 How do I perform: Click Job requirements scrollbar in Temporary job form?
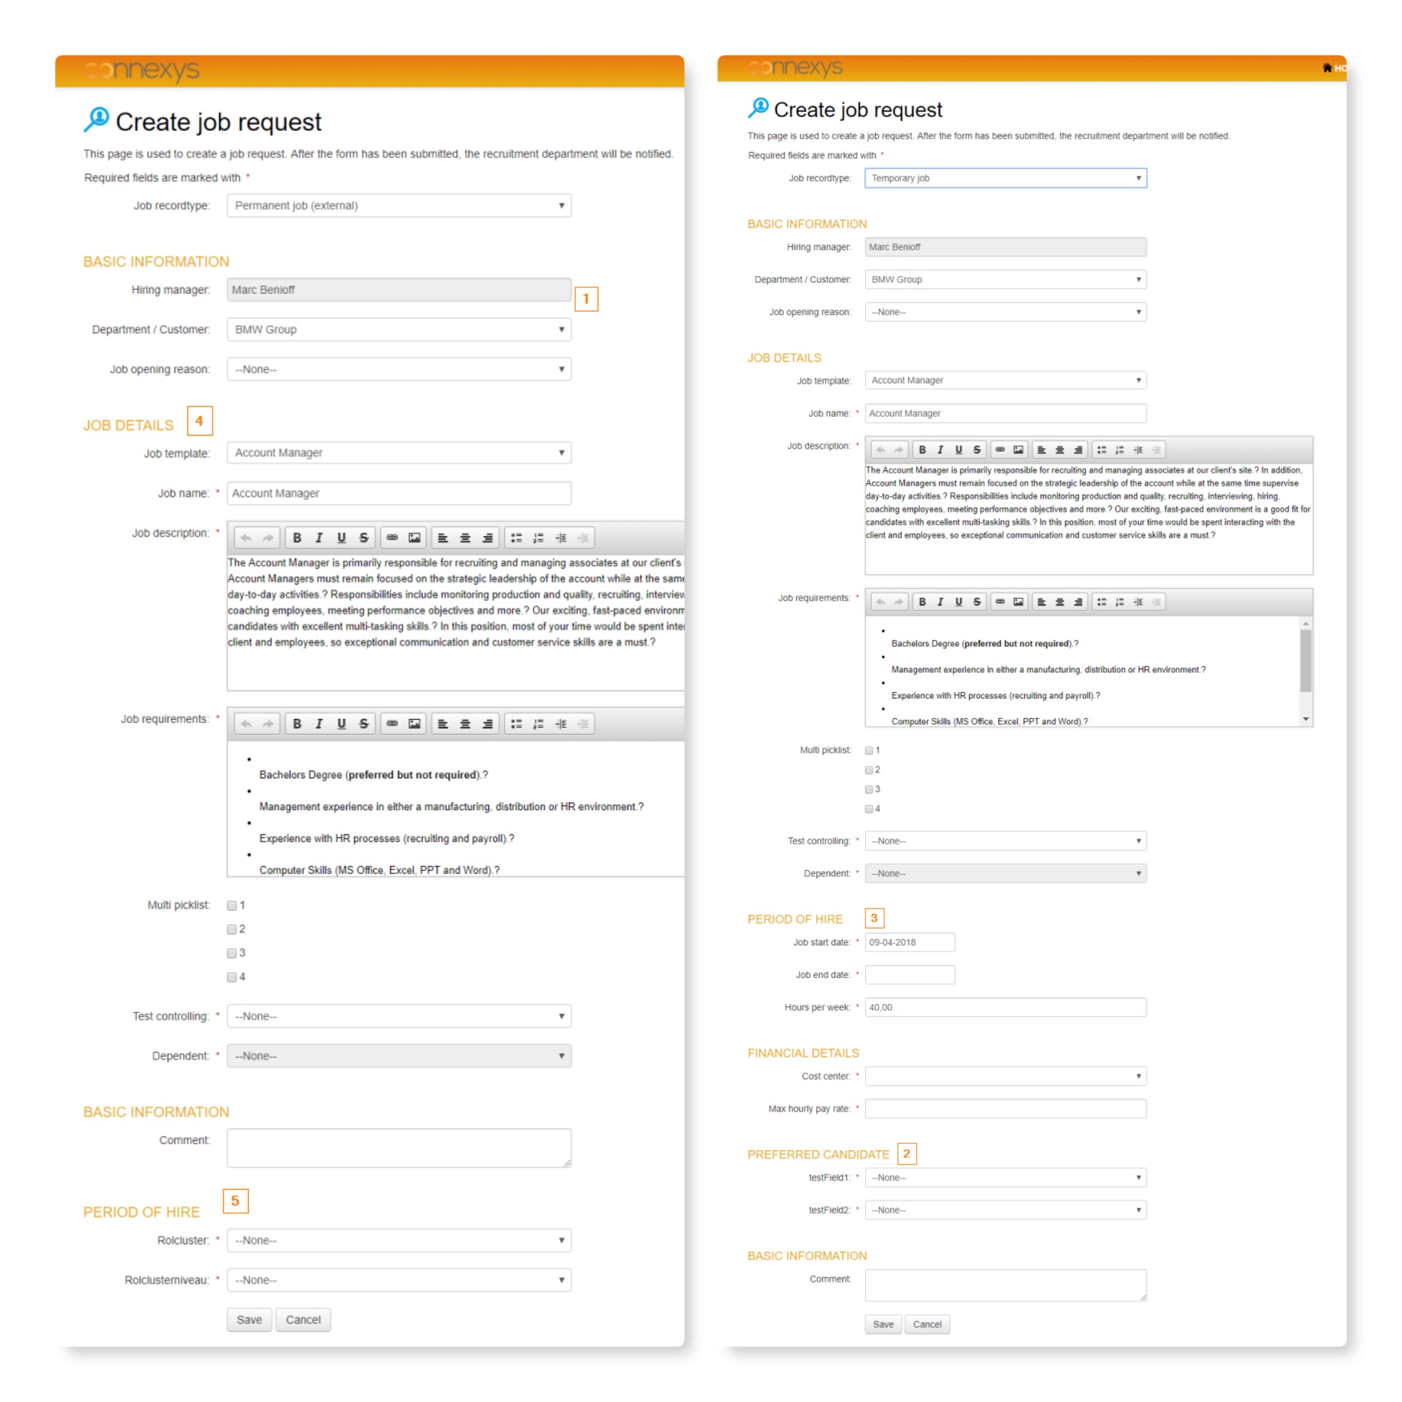(x=1305, y=660)
